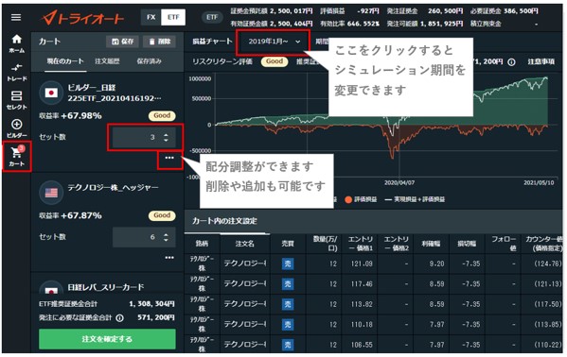Viewport: 567px width, 357px height.
Task: Switch to 保存済み tab
Action: pos(149,61)
